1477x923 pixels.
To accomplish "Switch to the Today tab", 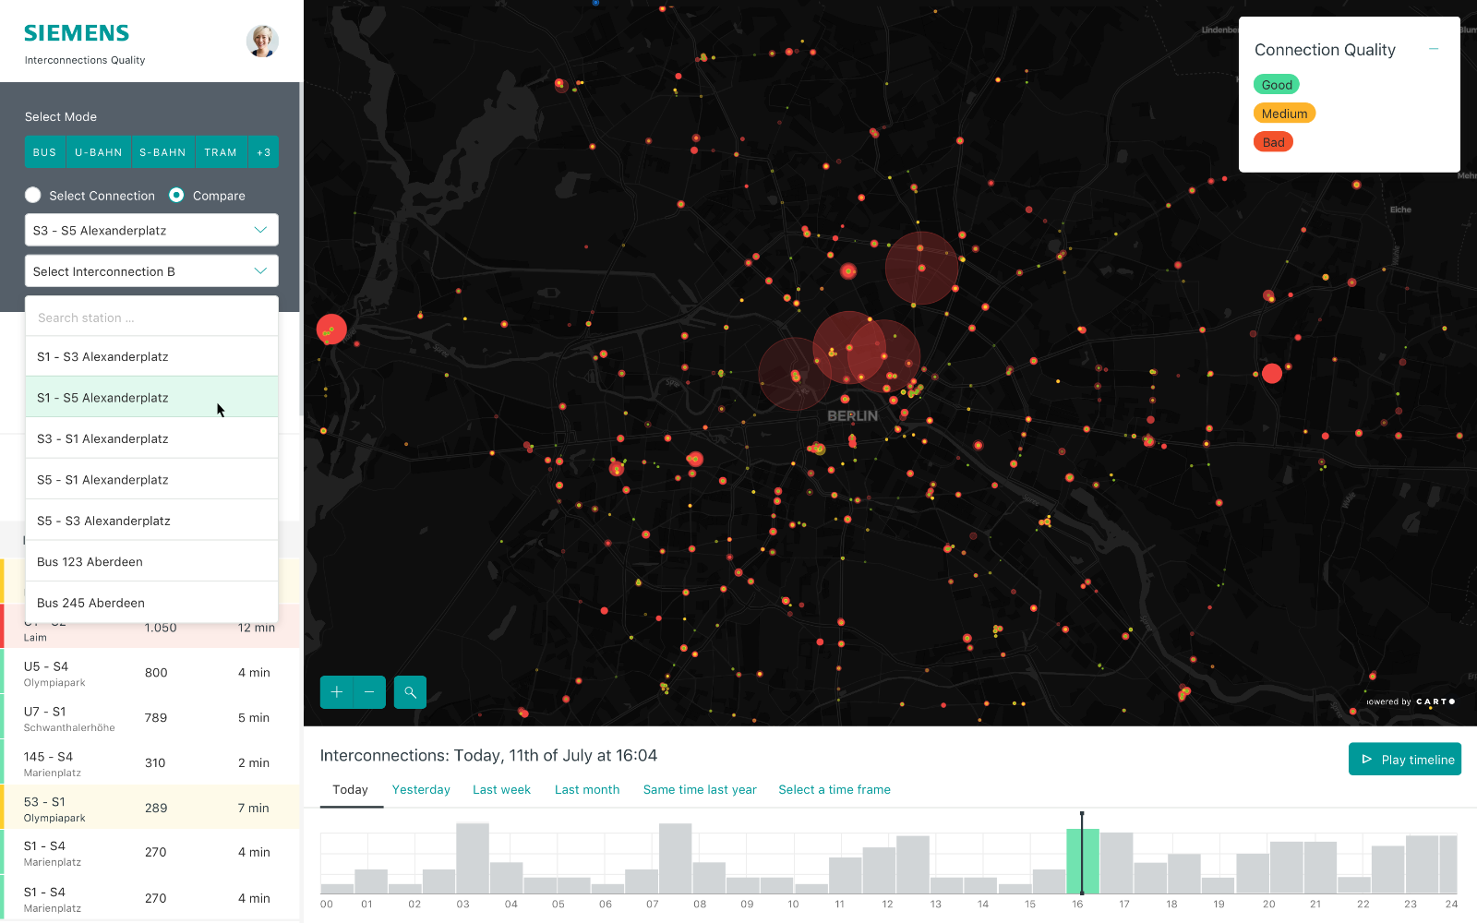I will pyautogui.click(x=350, y=790).
